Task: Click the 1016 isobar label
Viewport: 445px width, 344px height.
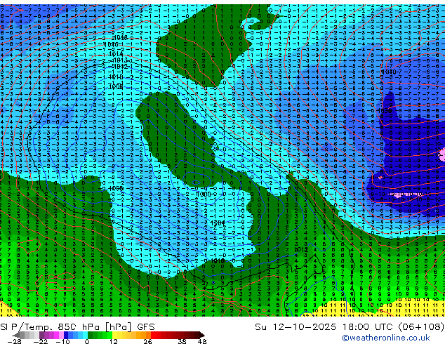Action: (x=111, y=44)
